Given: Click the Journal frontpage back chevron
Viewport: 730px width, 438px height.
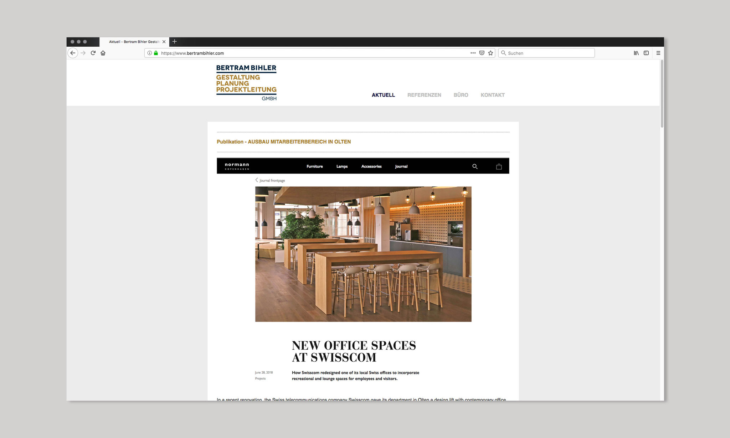Looking at the screenshot, I should pos(257,180).
